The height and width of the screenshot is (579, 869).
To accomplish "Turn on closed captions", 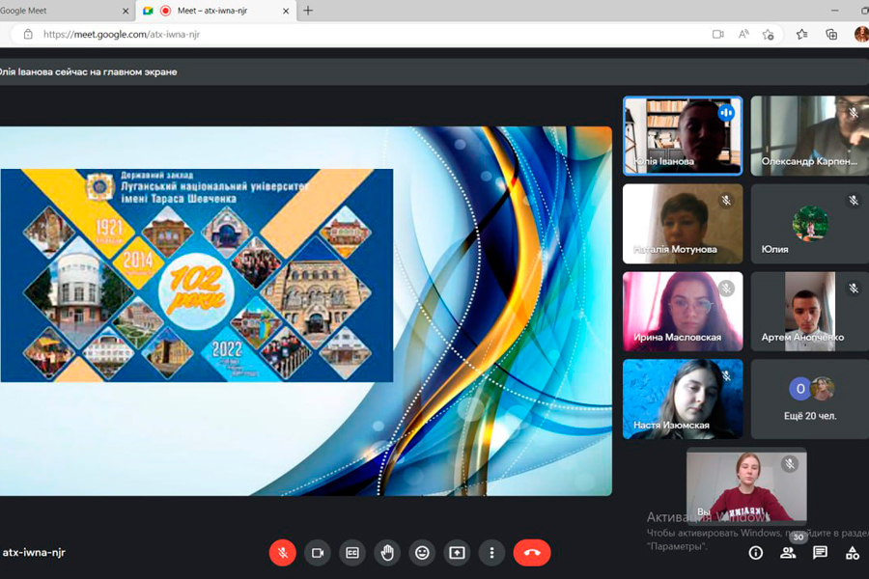I will (352, 553).
